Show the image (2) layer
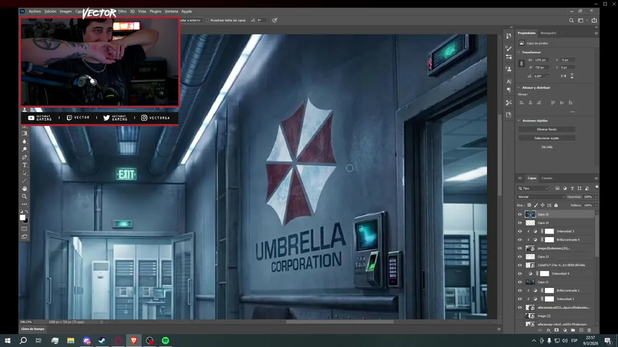 (x=520, y=316)
